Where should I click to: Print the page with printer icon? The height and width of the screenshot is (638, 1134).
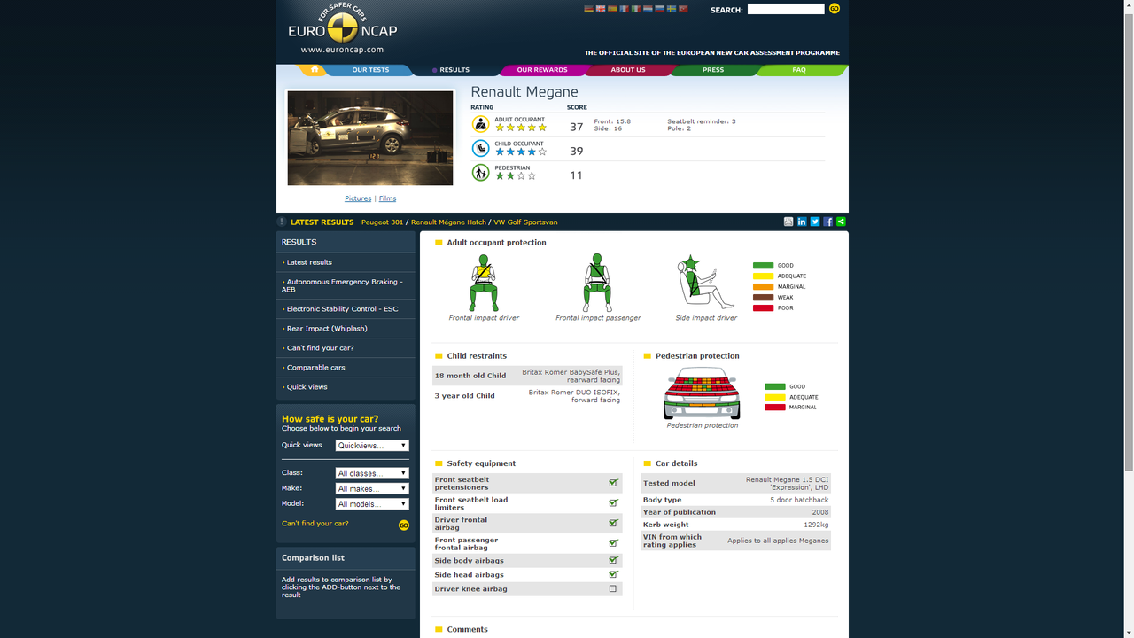[x=788, y=222]
